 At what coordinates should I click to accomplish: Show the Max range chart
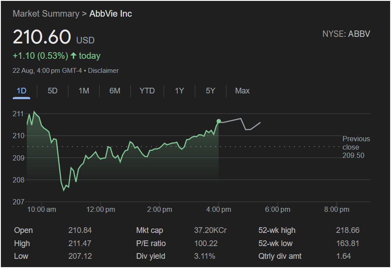[x=242, y=91]
